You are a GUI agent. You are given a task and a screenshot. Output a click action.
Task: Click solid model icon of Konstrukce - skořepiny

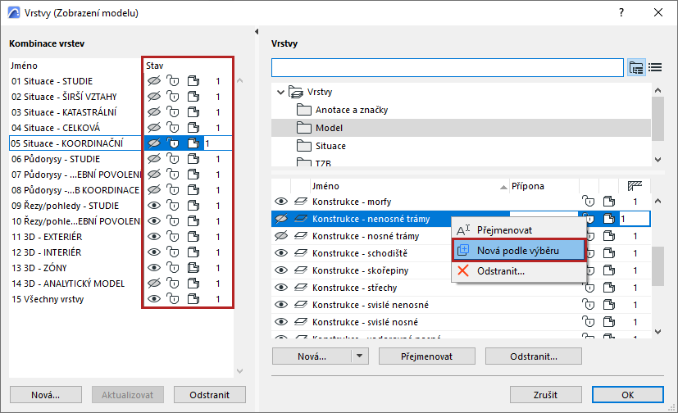click(x=609, y=270)
